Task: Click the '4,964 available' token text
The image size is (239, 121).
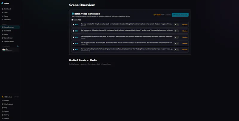Action: 166,15
